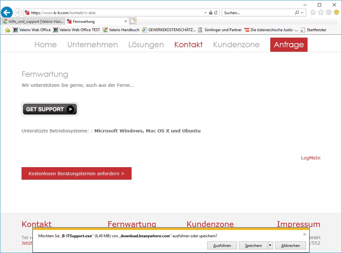
Task: Open the Lösungen navigation menu item
Action: pos(146,45)
